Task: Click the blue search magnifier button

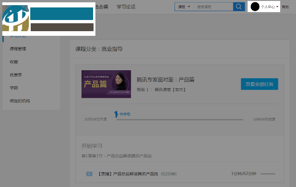Action: pyautogui.click(x=239, y=7)
